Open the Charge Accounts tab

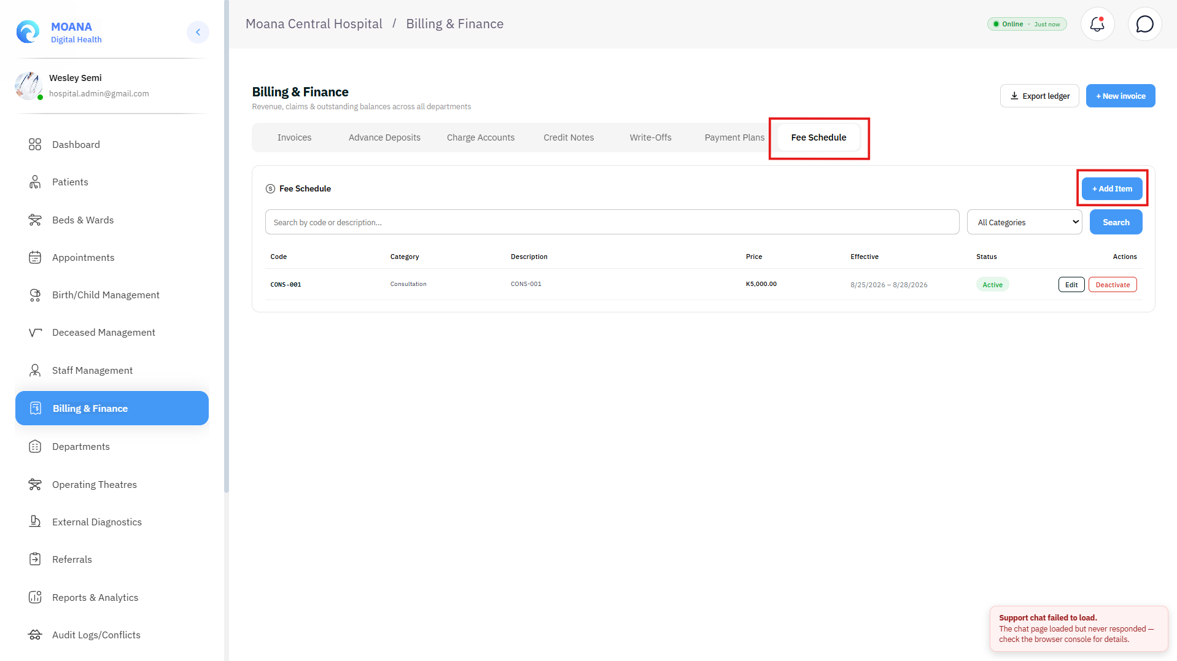click(481, 137)
